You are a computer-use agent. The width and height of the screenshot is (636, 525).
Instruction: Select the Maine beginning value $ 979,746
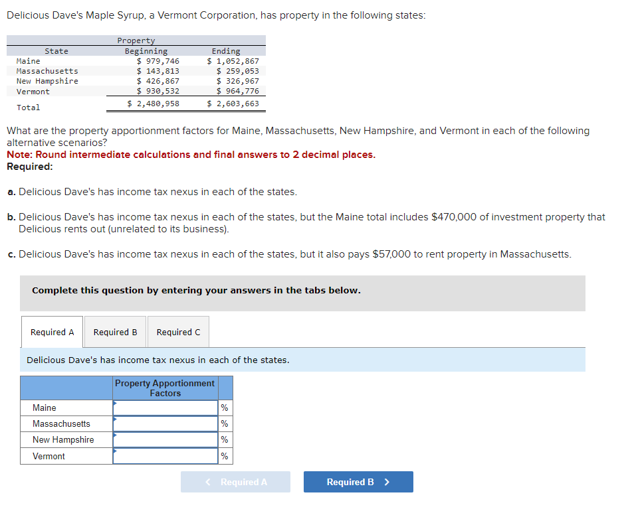pos(158,61)
